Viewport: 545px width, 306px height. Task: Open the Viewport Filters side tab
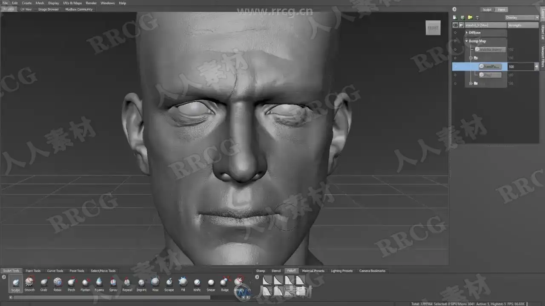tap(542, 57)
